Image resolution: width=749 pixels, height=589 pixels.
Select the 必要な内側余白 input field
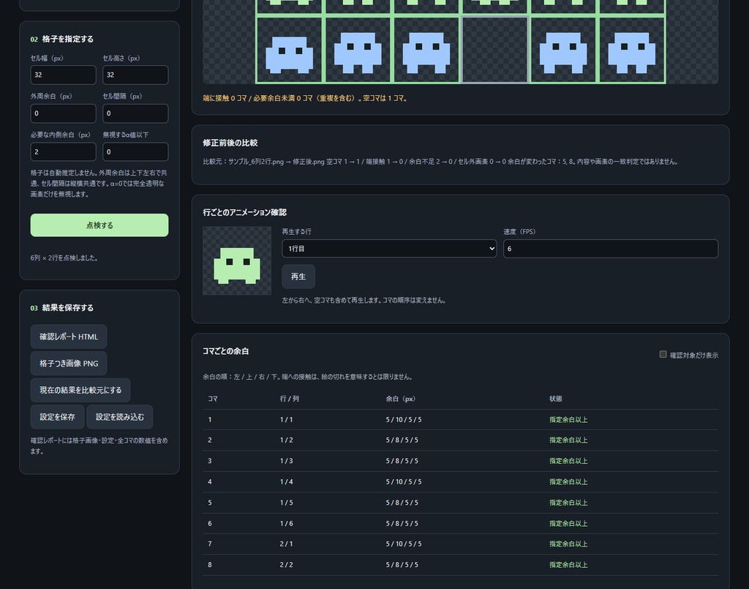(x=63, y=152)
